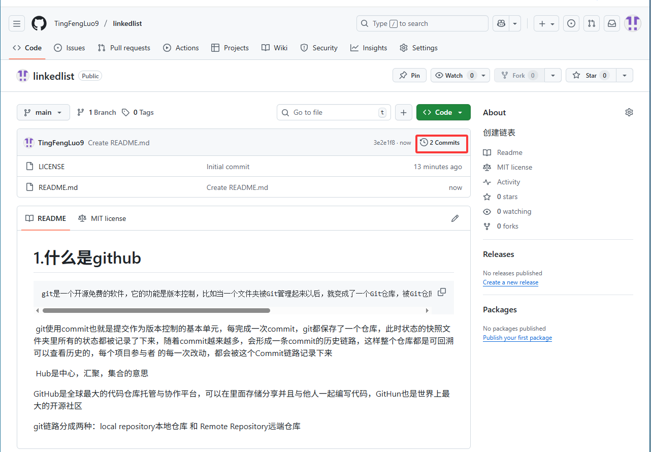
Task: Click the add file plus button
Action: [x=403, y=113]
